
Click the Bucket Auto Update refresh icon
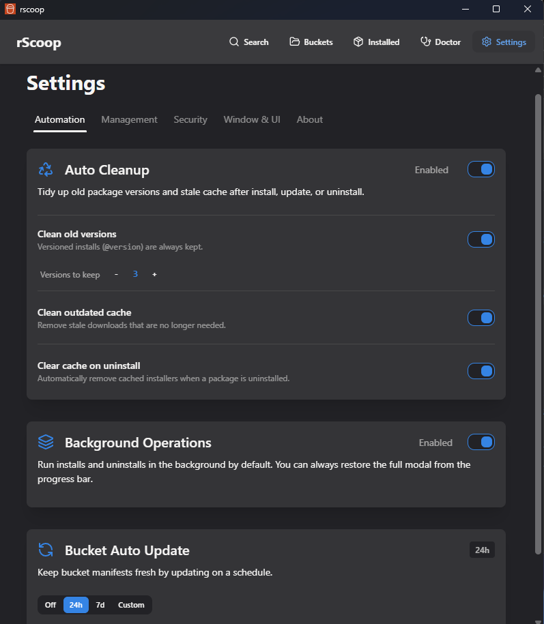pos(46,550)
